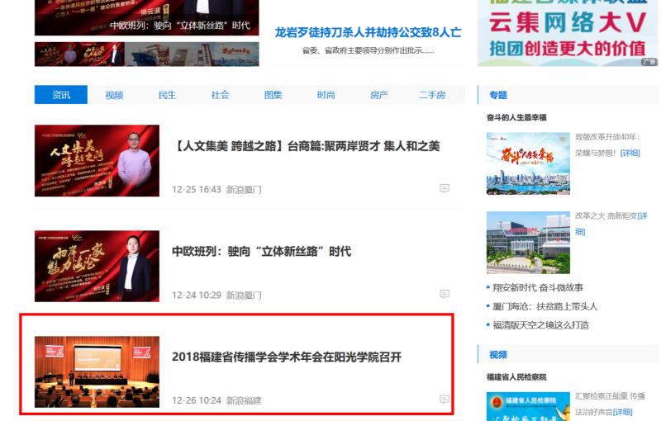Click the 云集网络大V advertisement banner
The height and width of the screenshot is (421, 661).
(x=568, y=33)
